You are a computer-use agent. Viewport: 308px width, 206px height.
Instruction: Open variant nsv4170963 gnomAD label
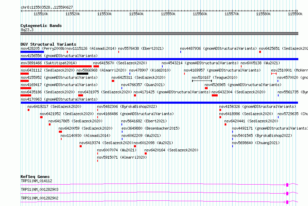(x=59, y=99)
